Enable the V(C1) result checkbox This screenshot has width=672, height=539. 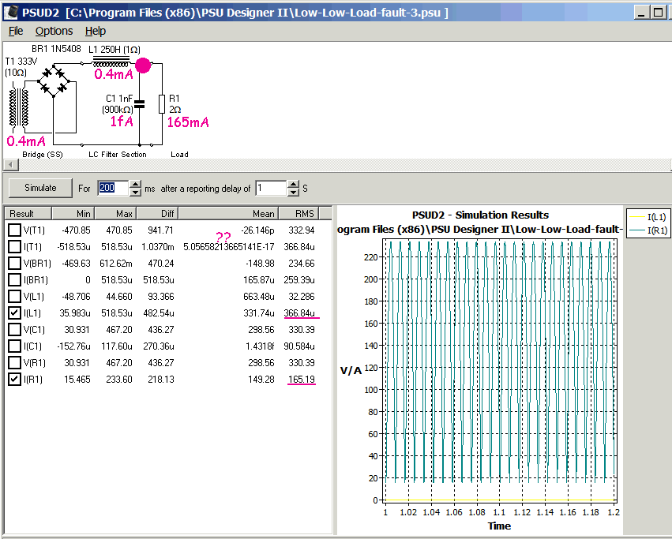pyautogui.click(x=14, y=330)
